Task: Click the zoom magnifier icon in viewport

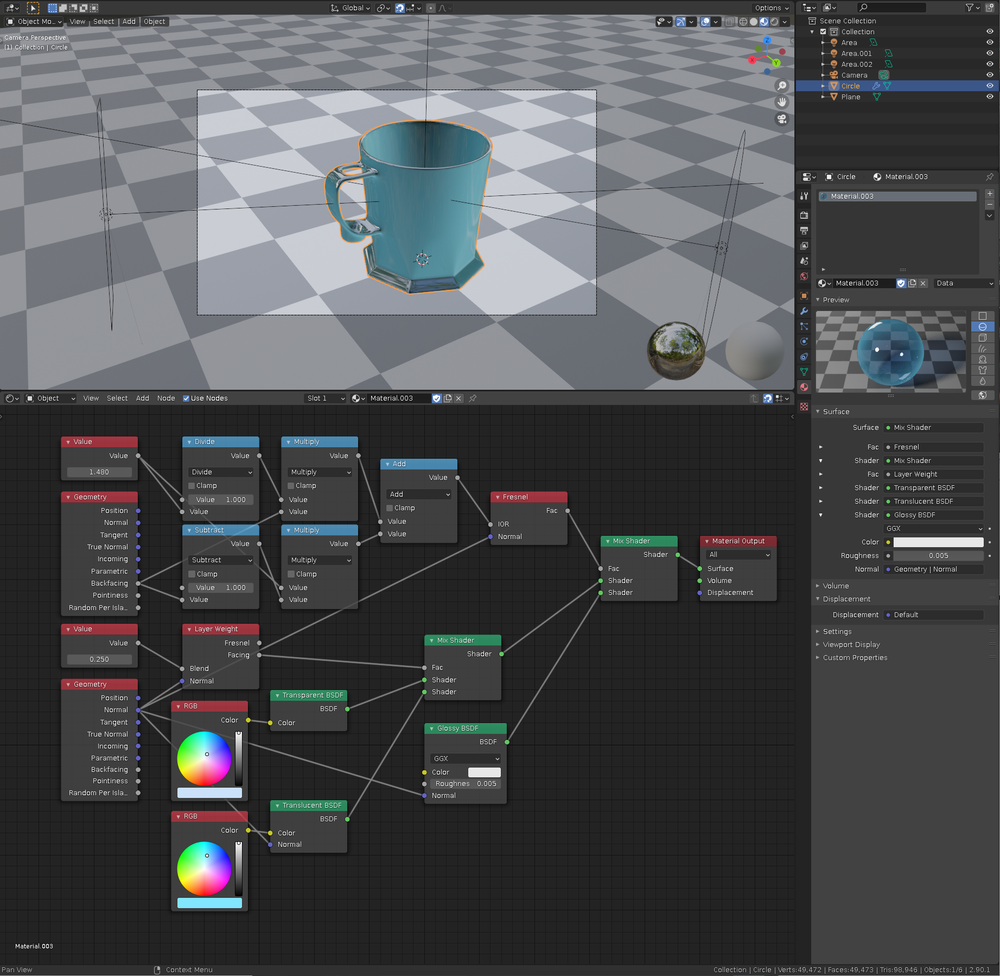Action: click(x=782, y=86)
